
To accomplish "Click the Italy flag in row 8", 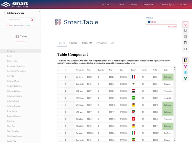I will pyautogui.click(x=133, y=133).
